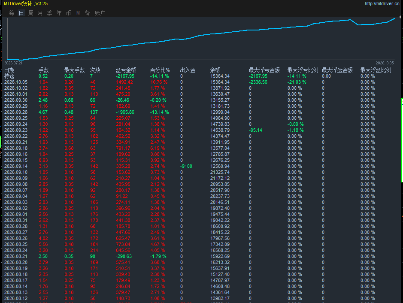This screenshot has width=403, height=303.
Task: Click the 2026.07.21 chart start date
Action: click(x=14, y=63)
